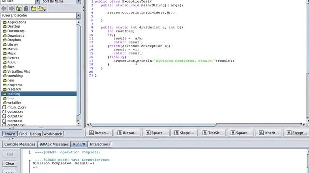Click the new folder icon in browser toolbar

click(34, 9)
